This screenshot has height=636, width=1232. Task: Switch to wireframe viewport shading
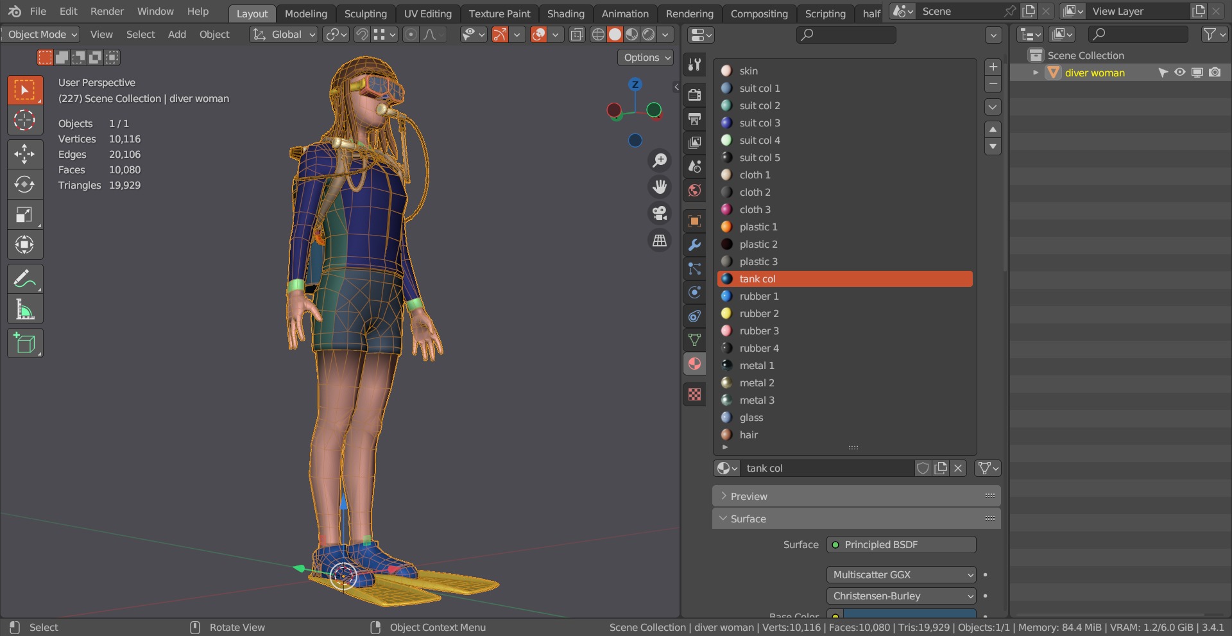click(598, 34)
